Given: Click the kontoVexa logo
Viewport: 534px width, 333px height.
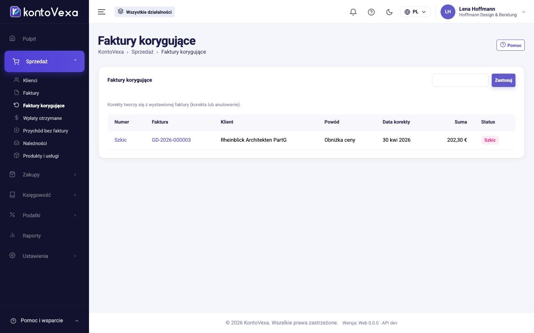Looking at the screenshot, I should (44, 12).
